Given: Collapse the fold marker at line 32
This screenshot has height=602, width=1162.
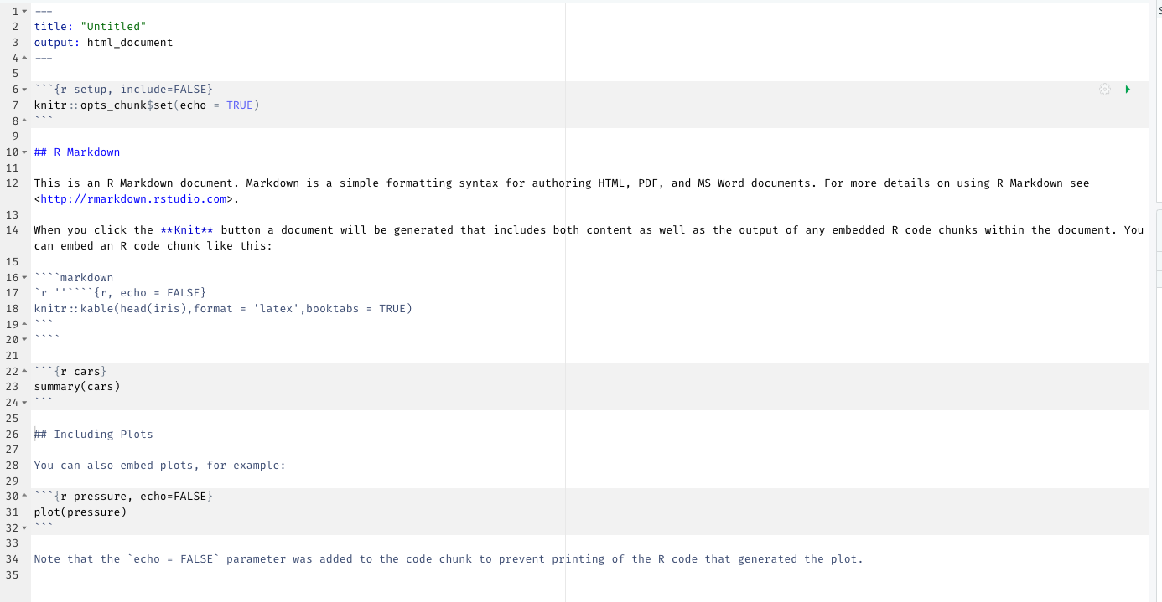Looking at the screenshot, I should [23, 527].
